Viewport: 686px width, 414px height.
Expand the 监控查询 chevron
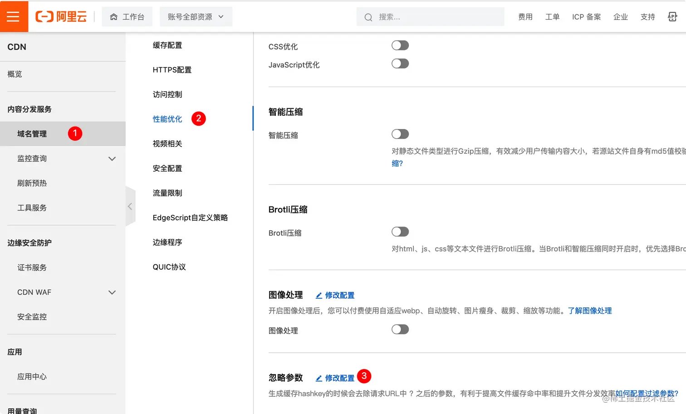tap(112, 159)
